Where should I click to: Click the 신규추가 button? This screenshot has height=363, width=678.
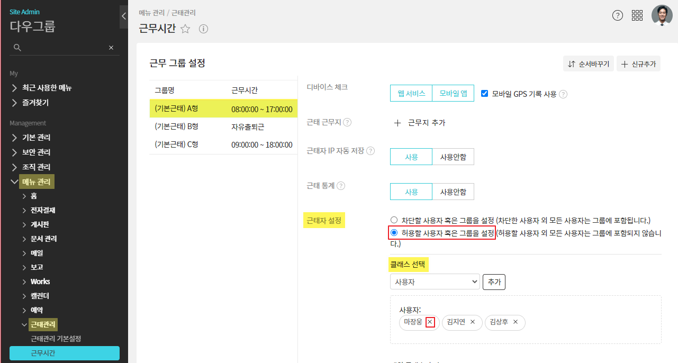638,64
